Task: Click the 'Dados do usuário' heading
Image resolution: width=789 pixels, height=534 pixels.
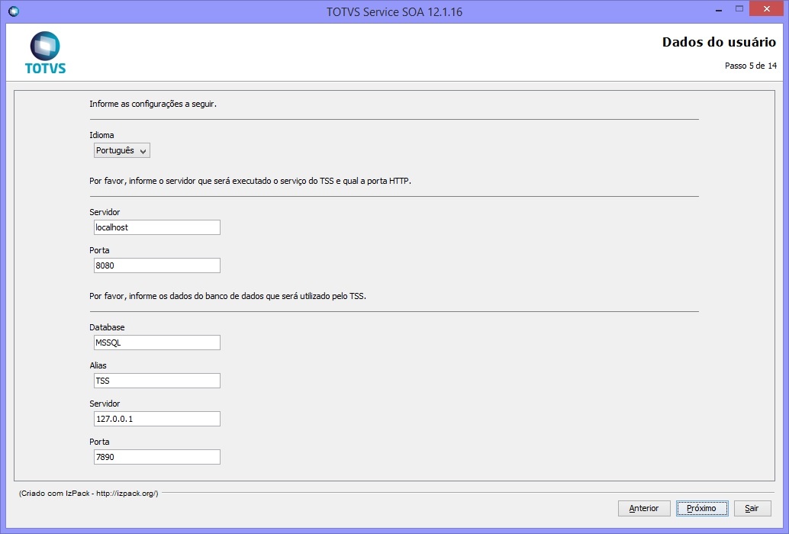Action: (719, 42)
